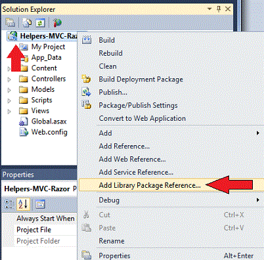
Task: Select the Controllers folder
Action: (x=49, y=79)
